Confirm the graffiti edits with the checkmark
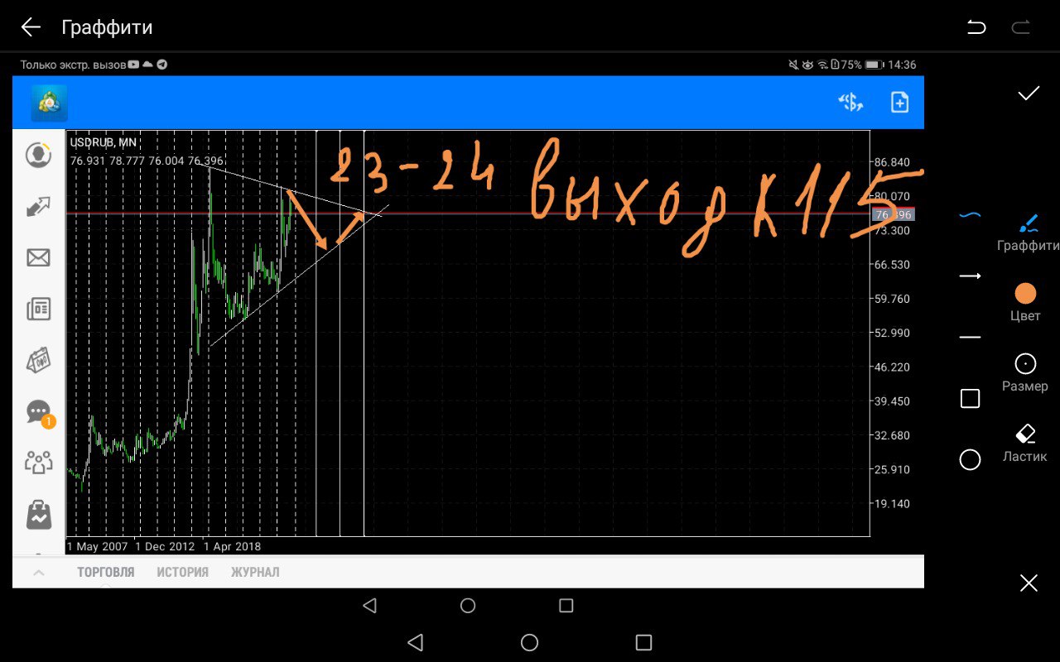 coord(1029,94)
